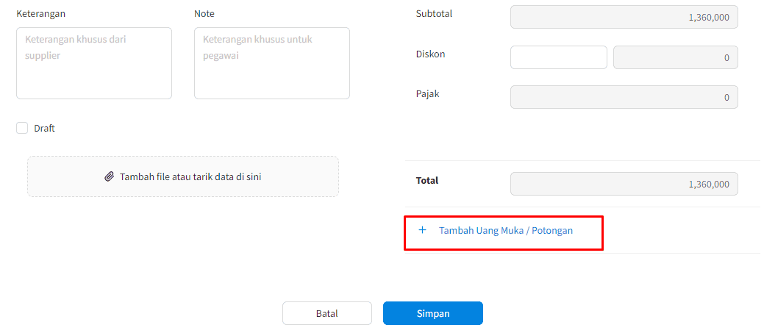Click the Total field showing 1,360,000
The width and height of the screenshot is (764, 336).
(x=624, y=184)
